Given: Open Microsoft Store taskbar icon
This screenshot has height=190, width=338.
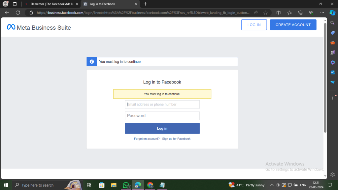Looking at the screenshot, I should pos(101,185).
